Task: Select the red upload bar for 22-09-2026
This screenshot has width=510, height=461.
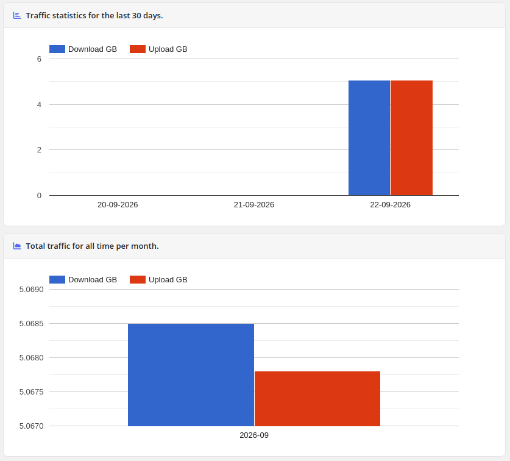Action: click(411, 138)
